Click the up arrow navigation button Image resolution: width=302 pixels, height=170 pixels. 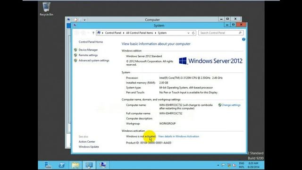[x=93, y=33]
